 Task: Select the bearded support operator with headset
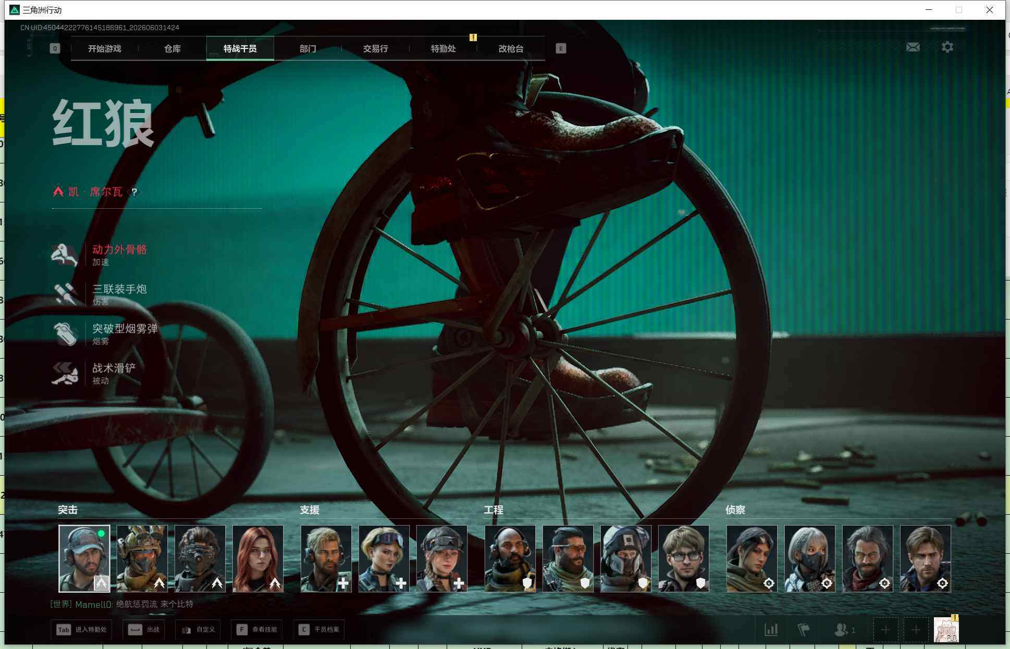point(326,558)
